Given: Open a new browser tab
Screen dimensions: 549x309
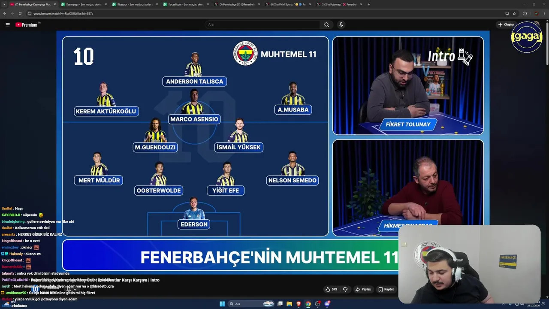Looking at the screenshot, I should point(369,4).
